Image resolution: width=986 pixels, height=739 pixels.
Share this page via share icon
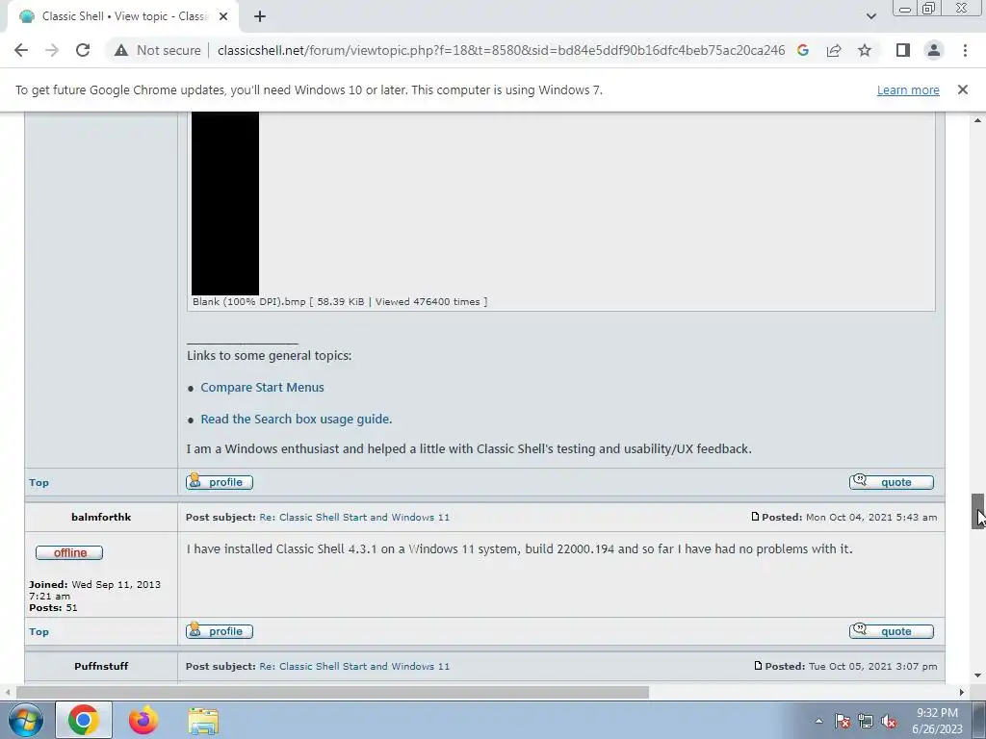[x=834, y=50]
